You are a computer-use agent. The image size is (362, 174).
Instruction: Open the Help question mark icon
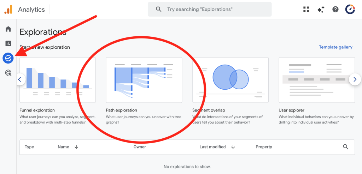(x=335, y=10)
